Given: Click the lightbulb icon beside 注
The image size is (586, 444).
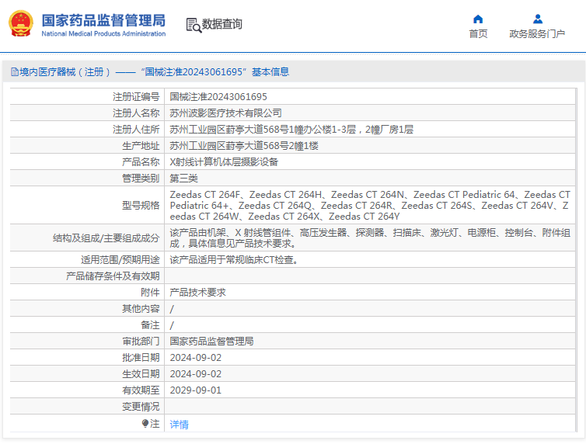Looking at the screenshot, I should coord(145,423).
